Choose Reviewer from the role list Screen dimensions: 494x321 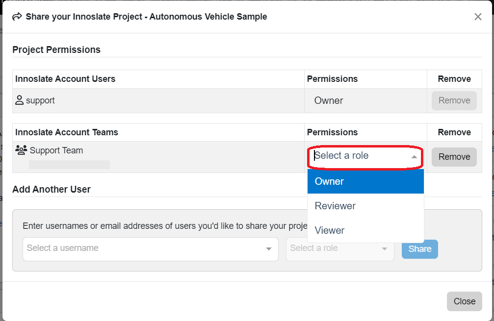365,206
